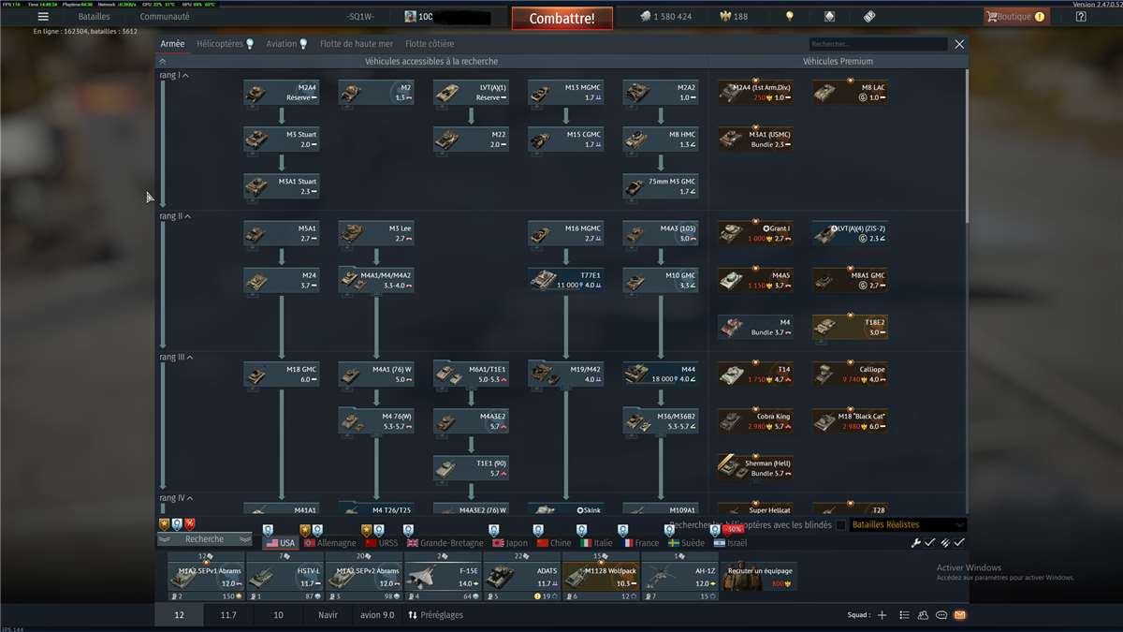Open the contacts friends icon
1123x632 pixels.
coord(923,615)
